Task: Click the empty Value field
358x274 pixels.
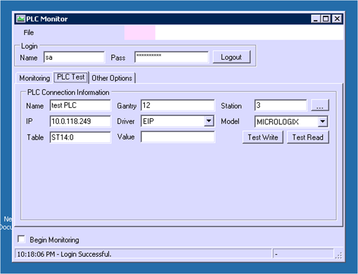Action: (178, 137)
